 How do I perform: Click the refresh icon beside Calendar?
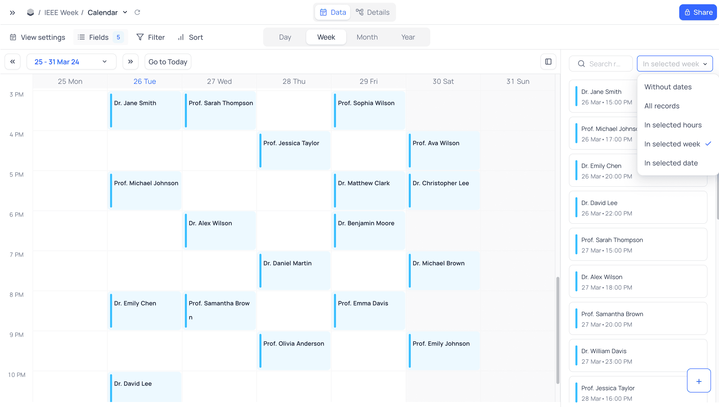coord(137,12)
